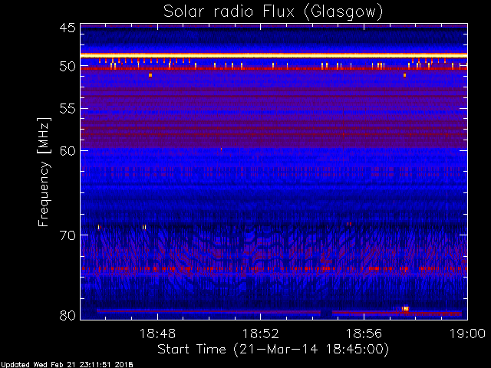The height and width of the screenshot is (368, 491).
Task: Click the 55 frequency tick label
Action: click(x=68, y=109)
